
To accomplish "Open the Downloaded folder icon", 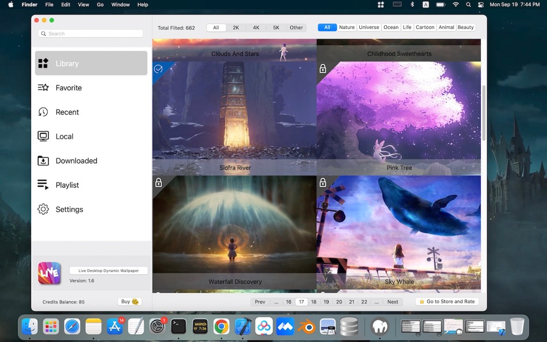I will [43, 161].
